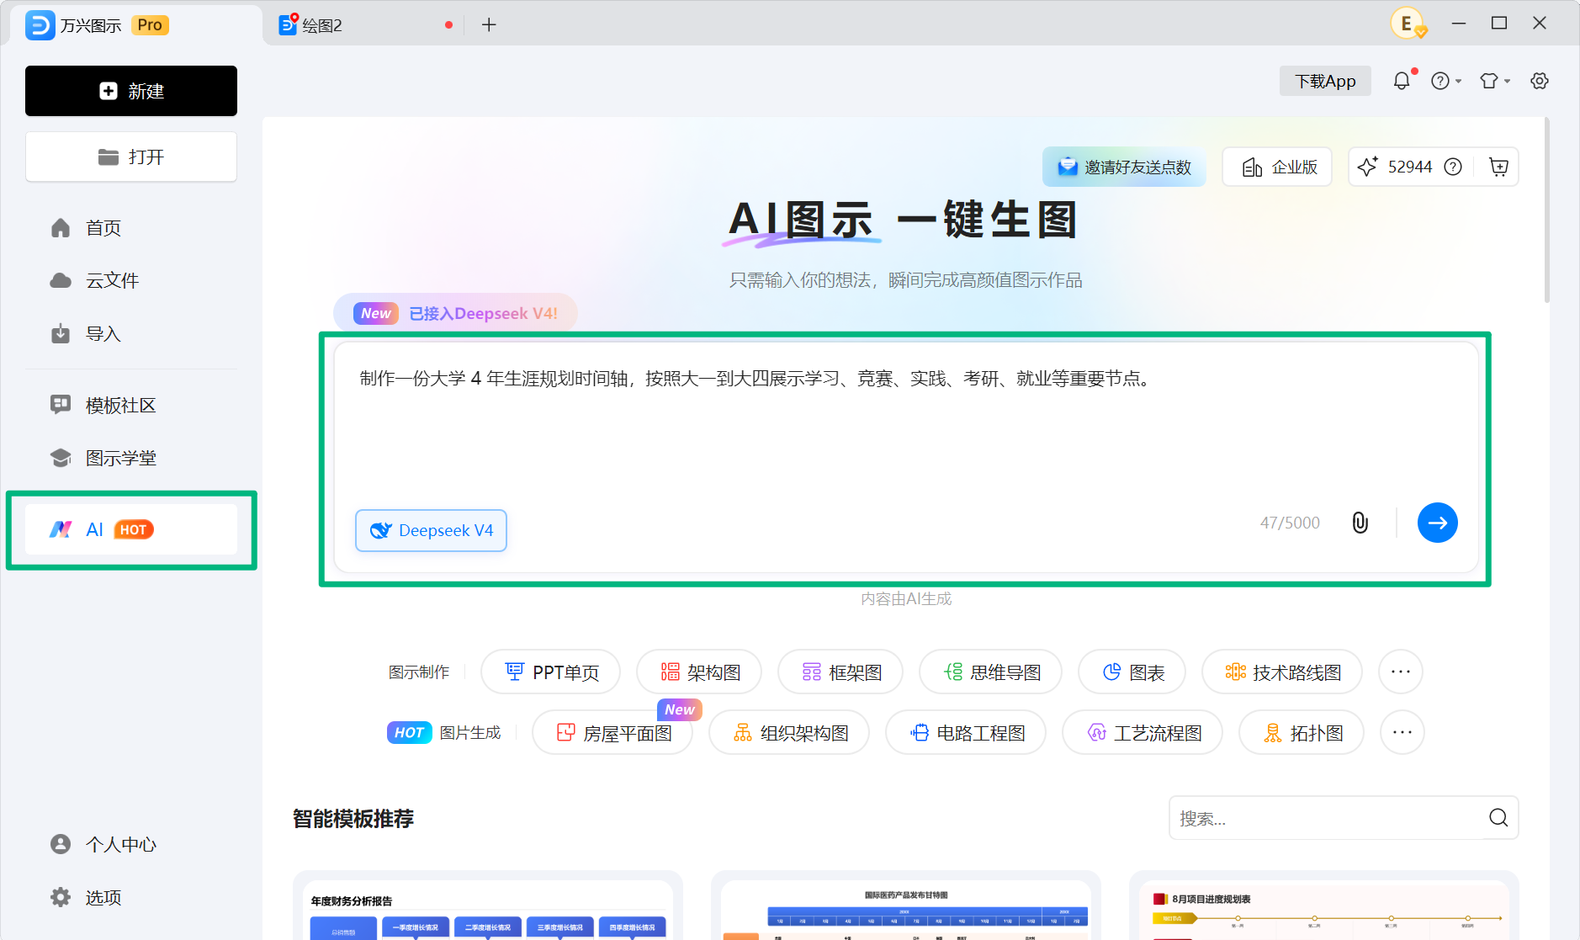The height and width of the screenshot is (940, 1580).
Task: Click the 下载App button
Action: click(x=1325, y=81)
